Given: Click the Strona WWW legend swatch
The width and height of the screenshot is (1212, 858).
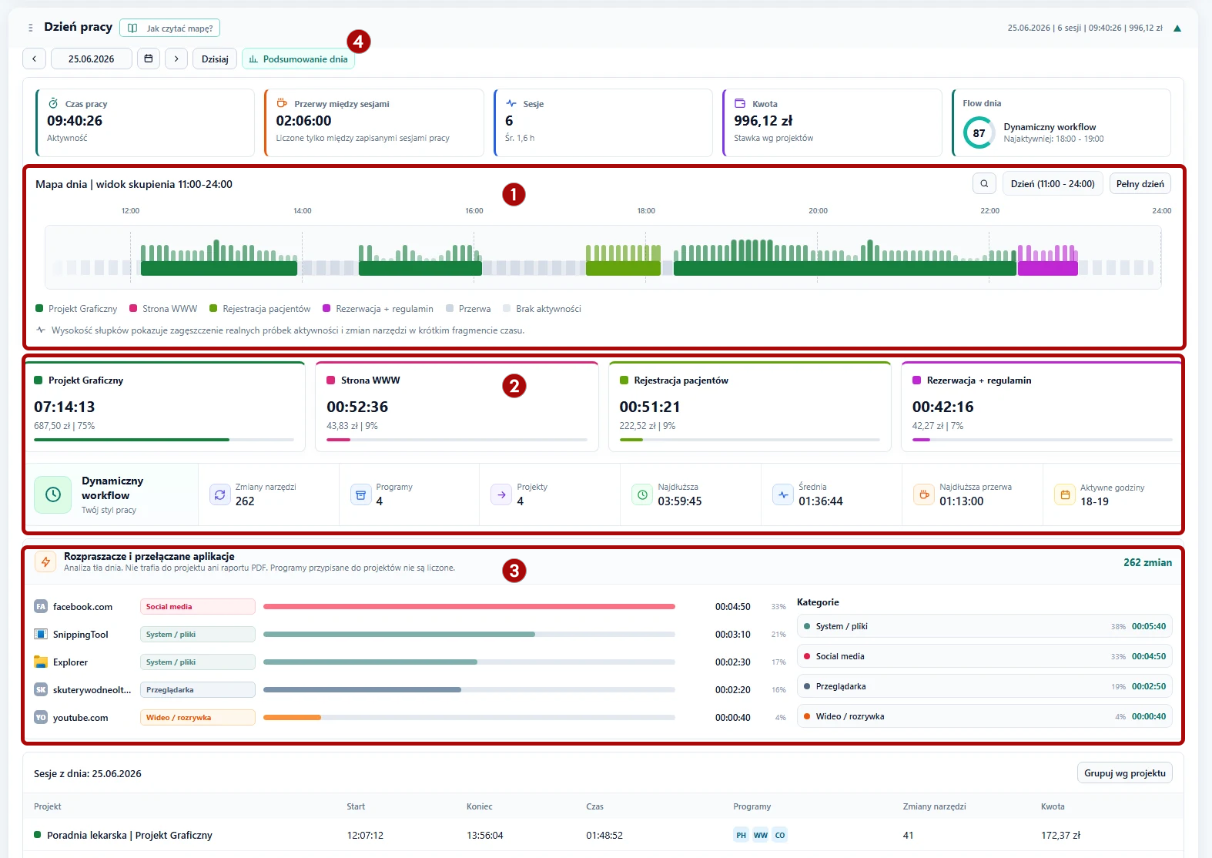Looking at the screenshot, I should tap(133, 309).
